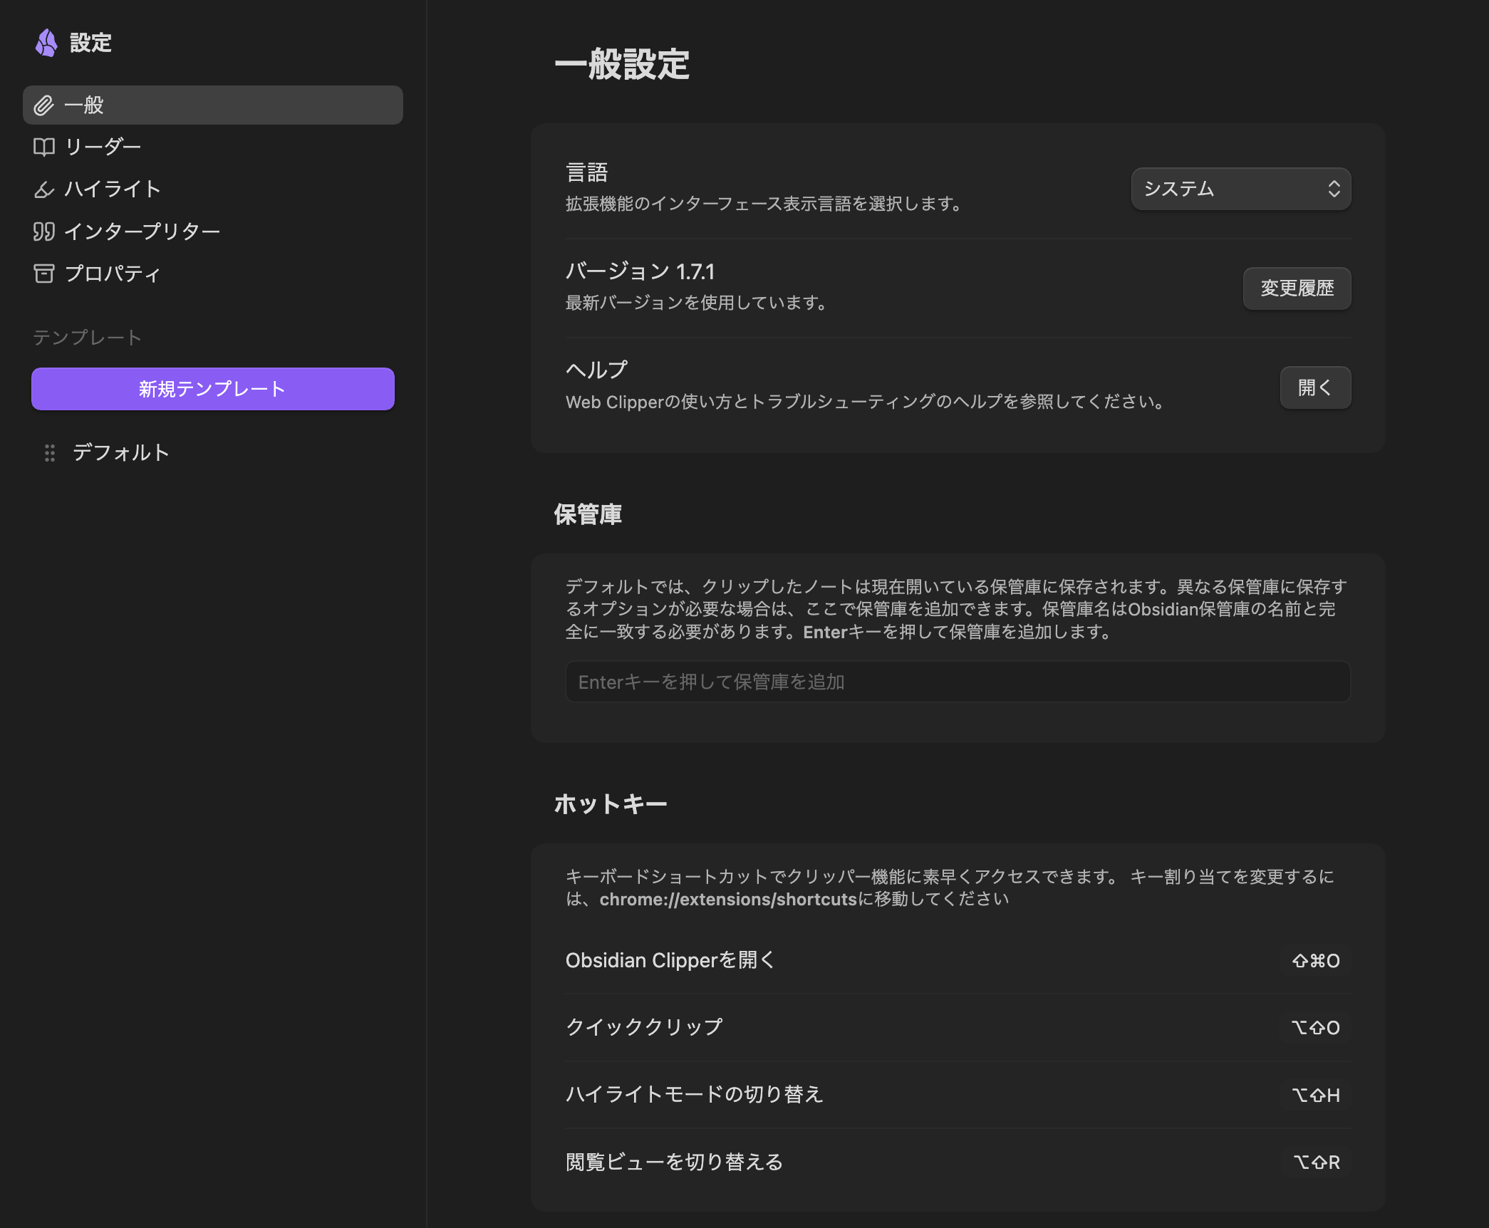Click the archive box icon beside プロパティ
This screenshot has height=1228, width=1489.
tap(44, 274)
